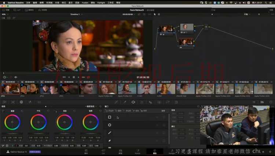Screen dimensions: 275x156
Task: Add a Linear rectangle window
Action: coord(110,117)
